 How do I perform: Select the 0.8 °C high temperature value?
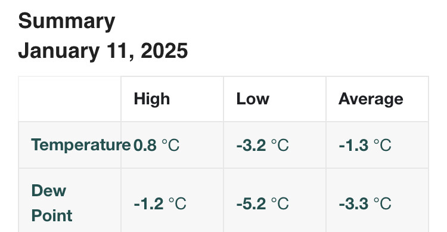(x=157, y=146)
